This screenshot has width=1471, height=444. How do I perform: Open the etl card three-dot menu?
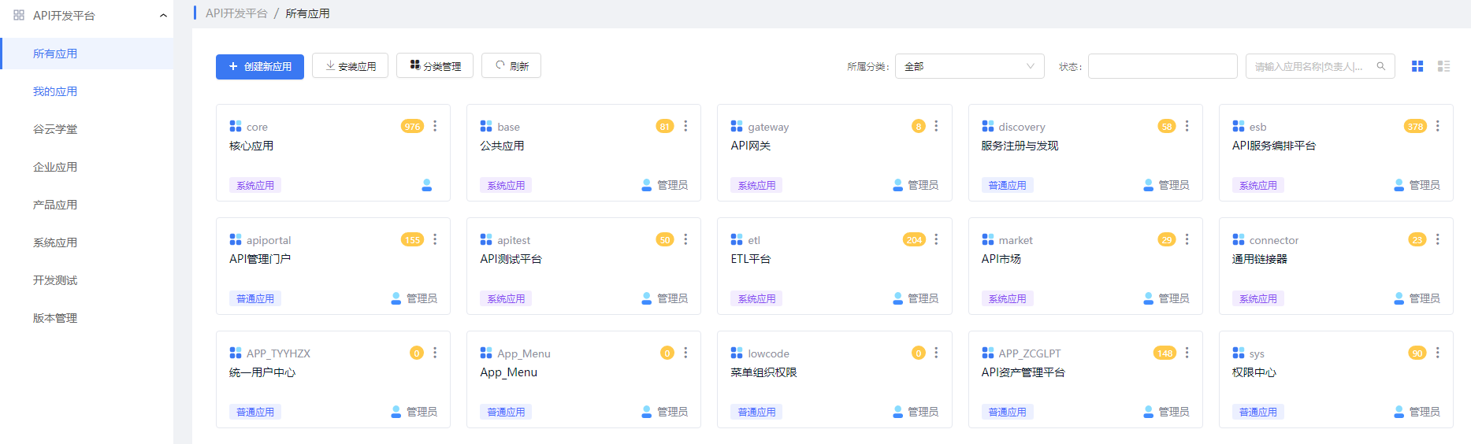[x=936, y=239]
